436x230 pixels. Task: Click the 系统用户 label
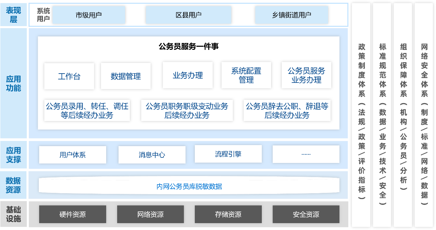click(x=44, y=15)
